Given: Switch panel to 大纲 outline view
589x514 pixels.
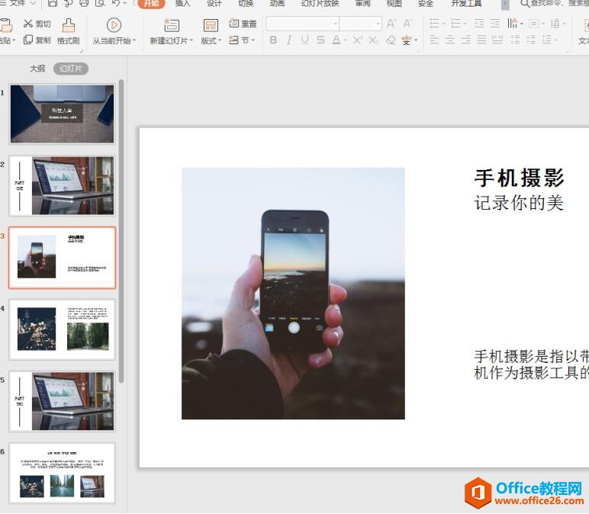Looking at the screenshot, I should (x=37, y=69).
